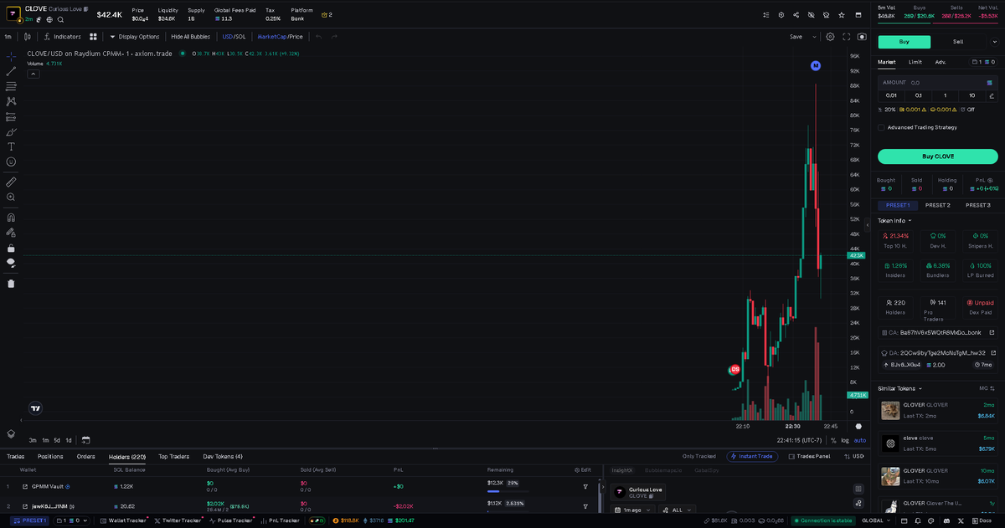This screenshot has height=528, width=1005.
Task: Switch to the Positions tab
Action: tap(50, 456)
